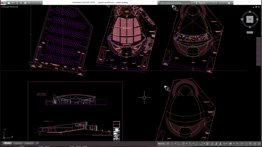Expand the Undo history dropdown arrow

click(32, 3)
